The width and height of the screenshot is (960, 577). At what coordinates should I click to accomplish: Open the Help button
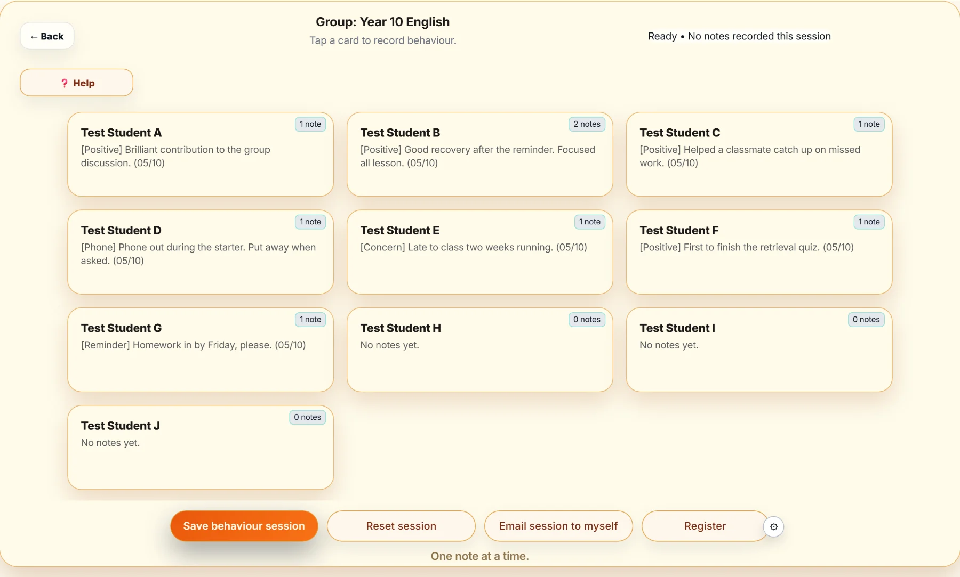pyautogui.click(x=76, y=83)
